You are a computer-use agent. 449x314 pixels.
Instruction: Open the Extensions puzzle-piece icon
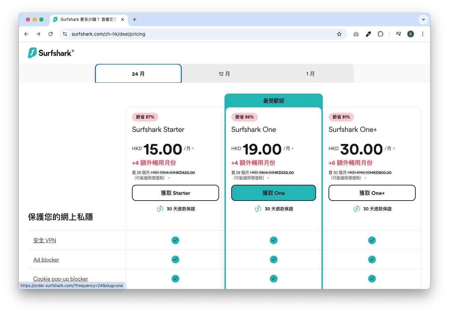coord(380,34)
